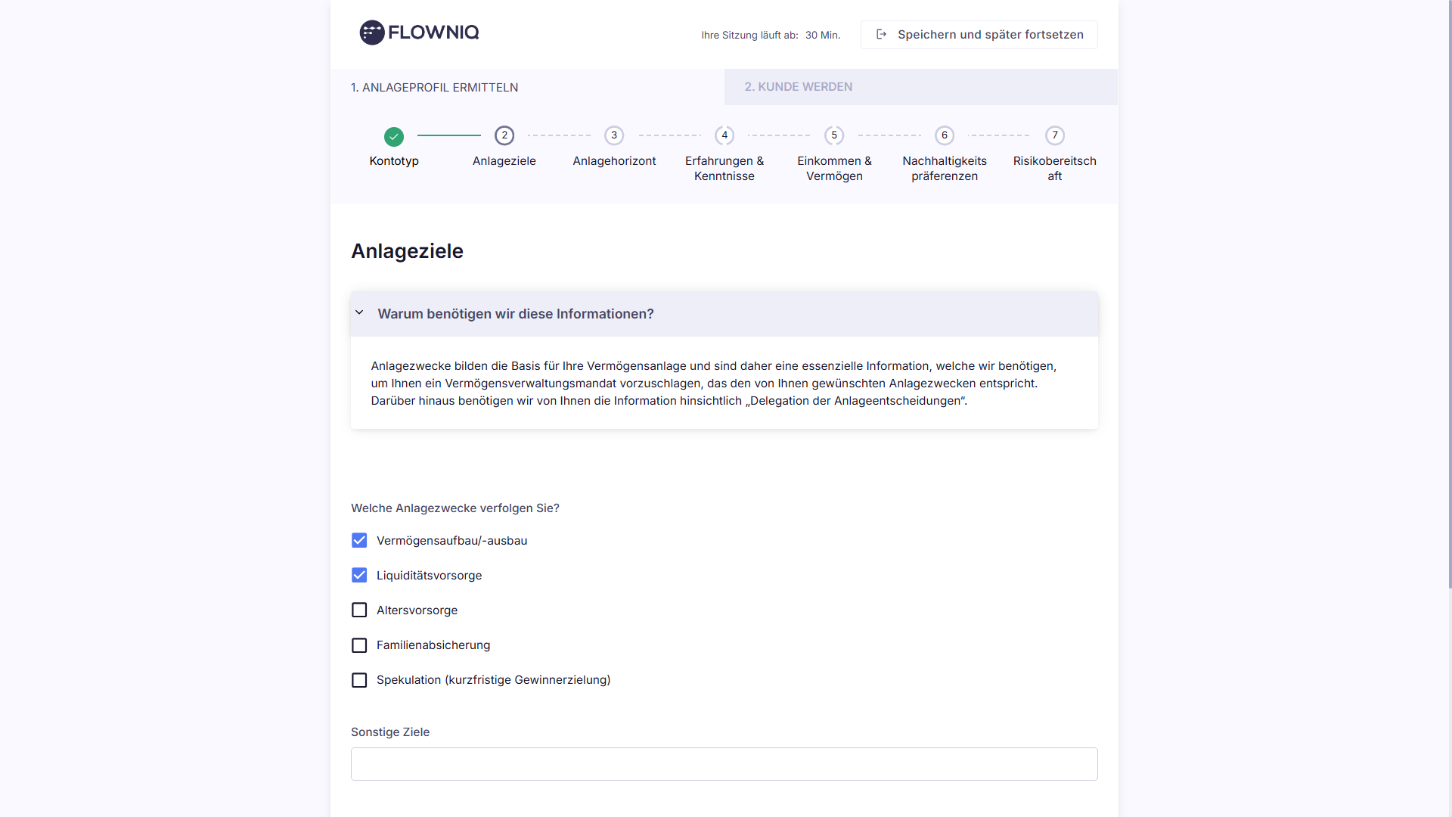Click into the Sonstige Ziele text field
Screen dimensions: 1452x817
point(724,764)
